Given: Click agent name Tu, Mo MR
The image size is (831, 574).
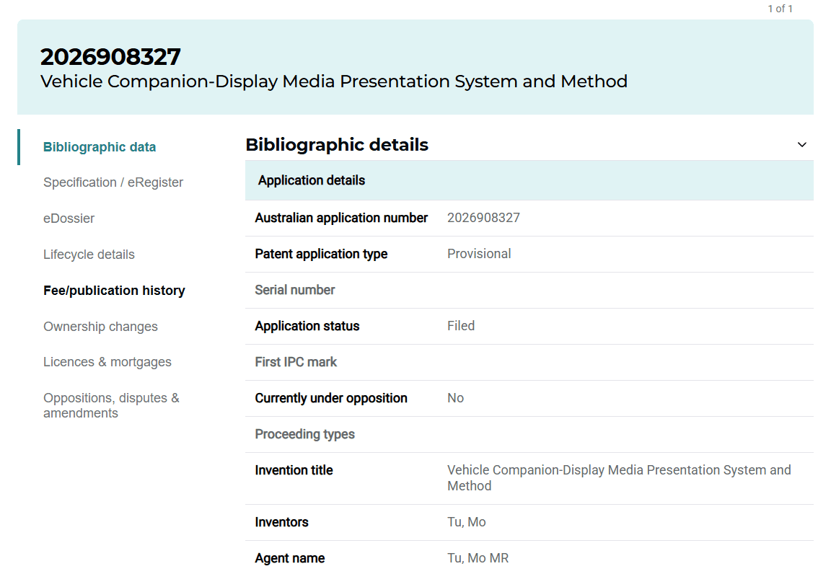Looking at the screenshot, I should [x=478, y=558].
